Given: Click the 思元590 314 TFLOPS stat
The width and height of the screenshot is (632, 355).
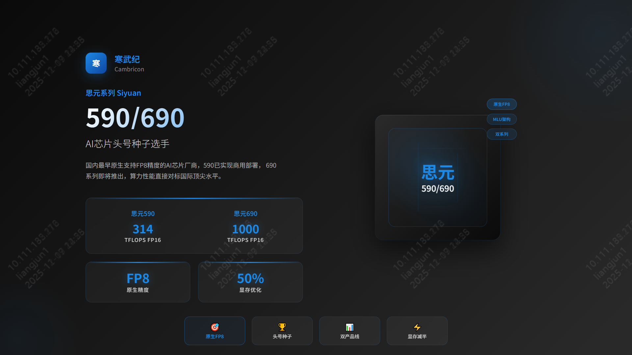Looking at the screenshot, I should point(143,227).
